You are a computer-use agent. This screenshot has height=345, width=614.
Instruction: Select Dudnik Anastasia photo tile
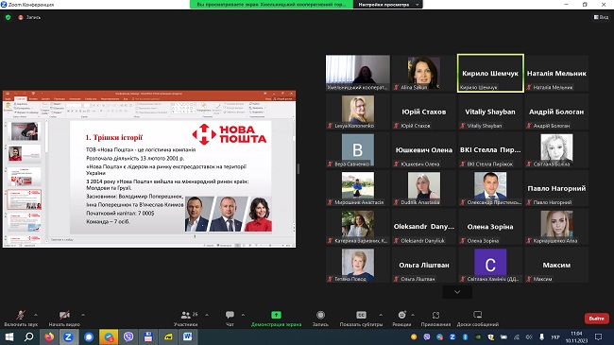[424, 189]
